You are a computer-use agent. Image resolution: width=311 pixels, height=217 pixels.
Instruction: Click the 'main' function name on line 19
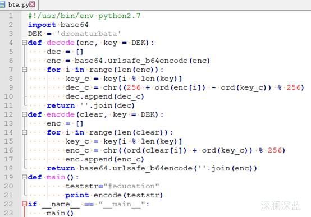tap(56, 177)
